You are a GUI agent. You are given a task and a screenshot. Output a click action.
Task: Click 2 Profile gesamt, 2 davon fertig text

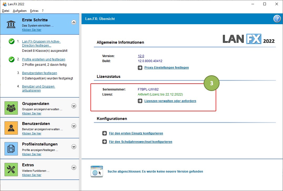click(x=44, y=65)
